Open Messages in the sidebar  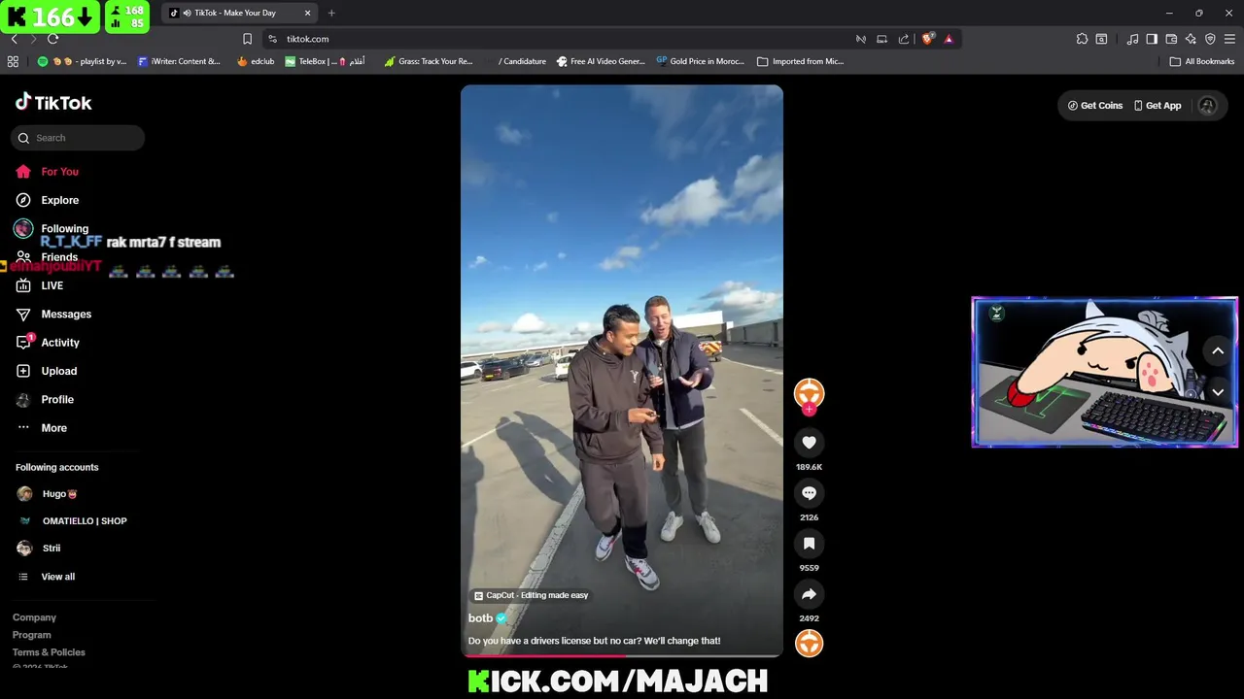(x=53, y=315)
